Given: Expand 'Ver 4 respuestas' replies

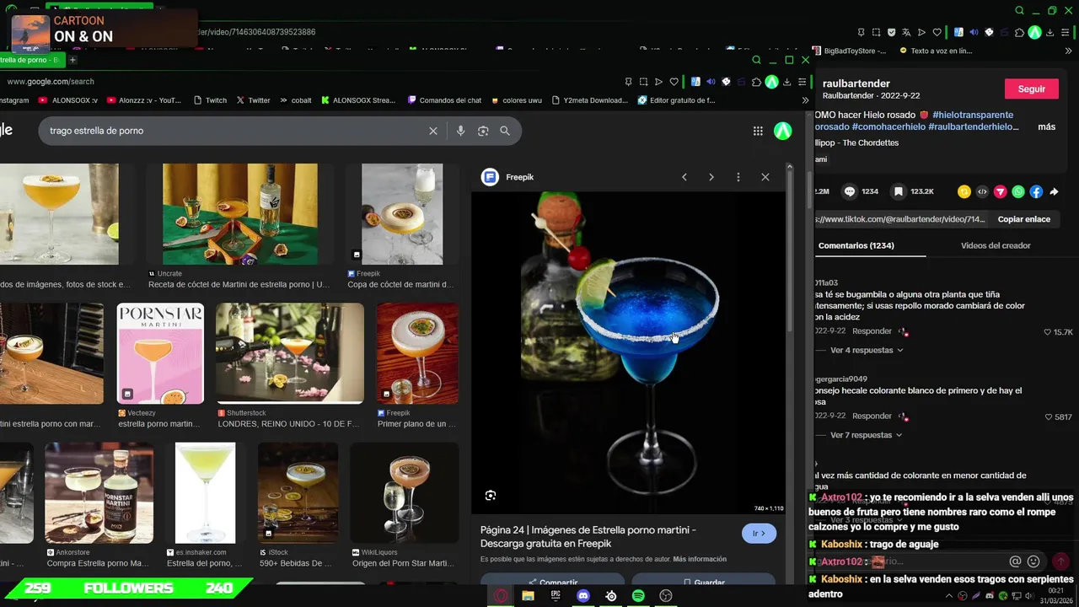Looking at the screenshot, I should coord(867,350).
